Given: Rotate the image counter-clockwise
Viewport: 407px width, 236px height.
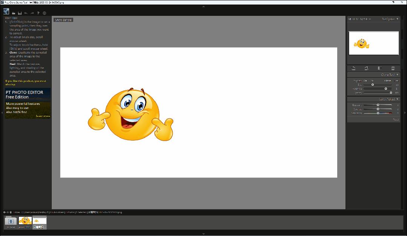Looking at the screenshot, I should [x=353, y=68].
